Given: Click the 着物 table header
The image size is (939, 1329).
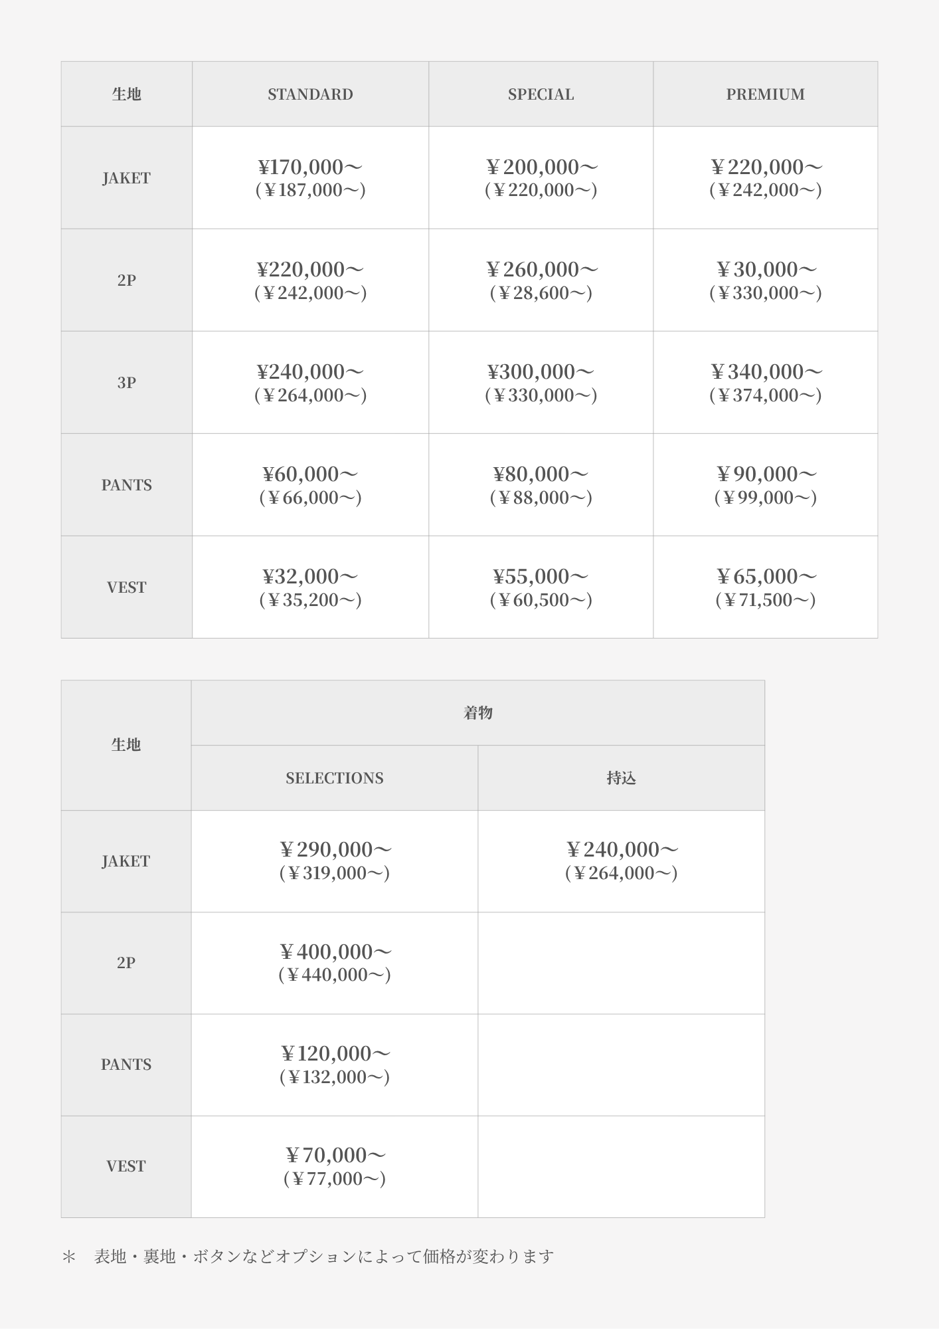Looking at the screenshot, I should click(477, 713).
